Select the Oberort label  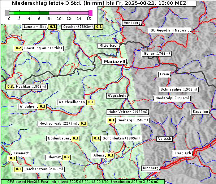click(x=54, y=157)
